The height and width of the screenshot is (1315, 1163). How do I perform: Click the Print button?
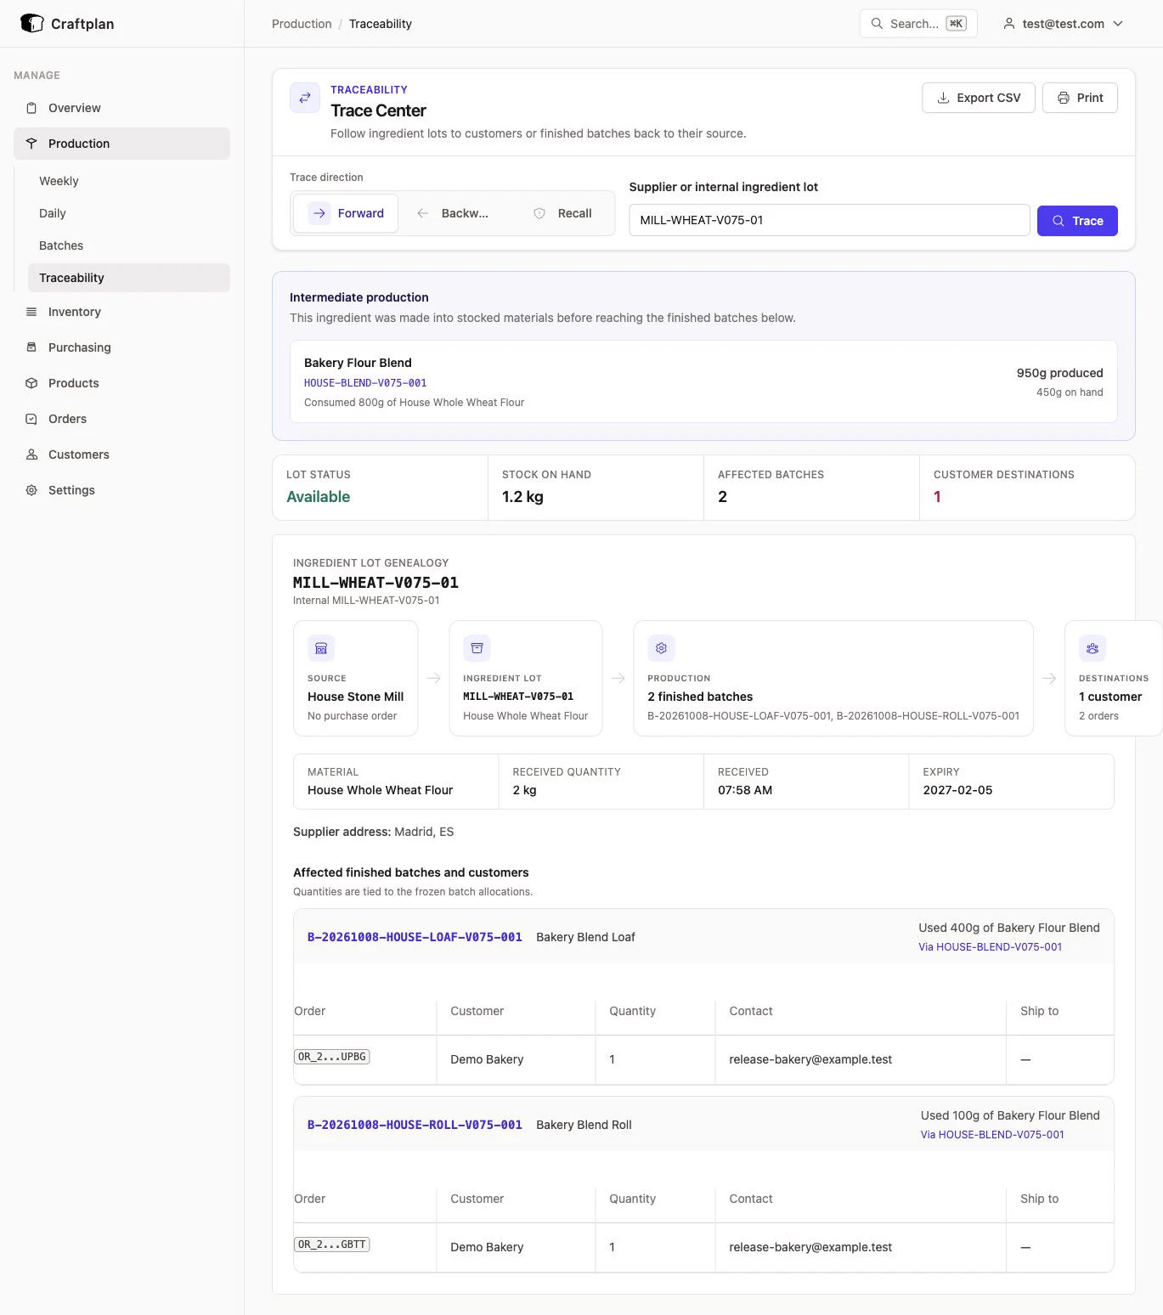pyautogui.click(x=1080, y=98)
